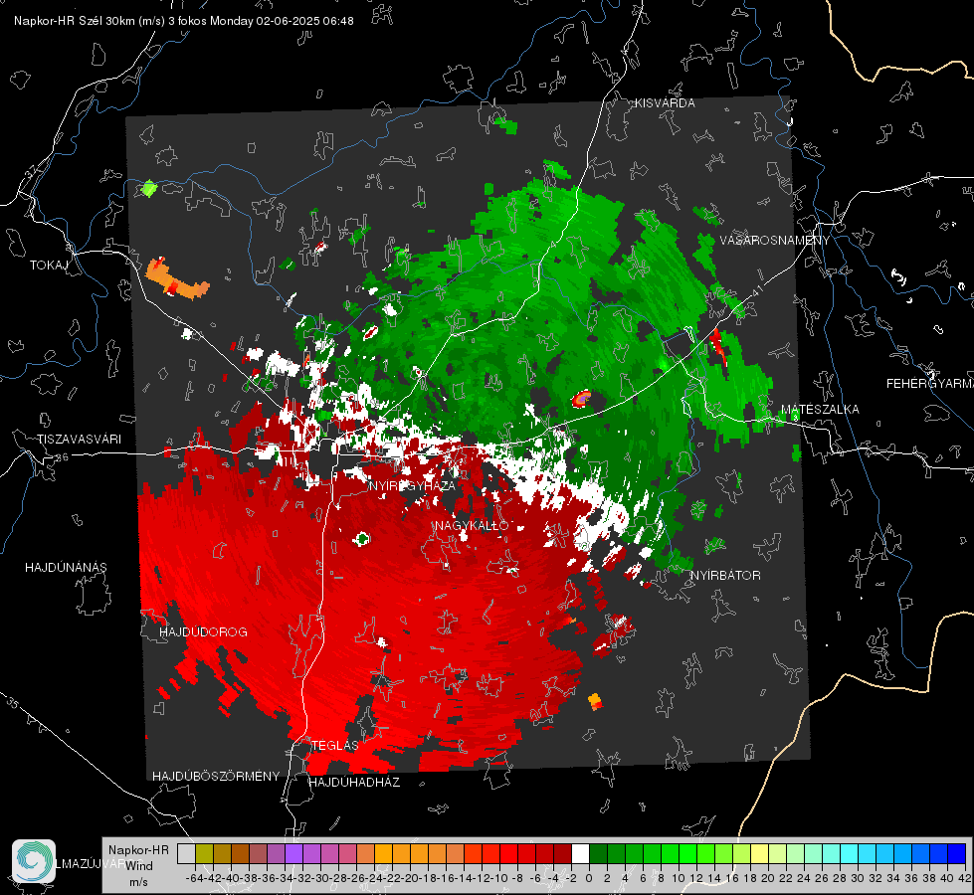This screenshot has height=895, width=974.
Task: Select the 42 value at the legend end
Action: click(964, 878)
